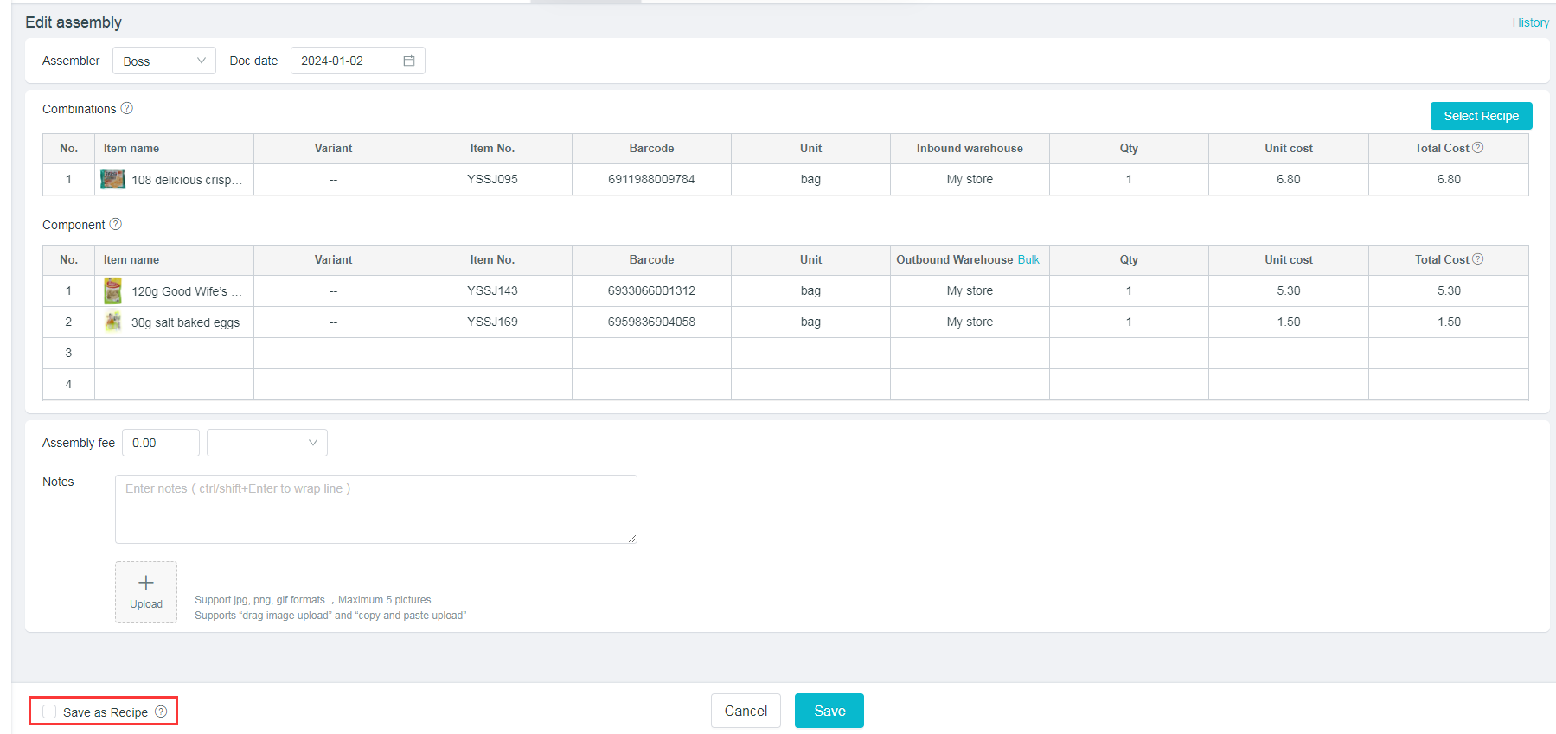The width and height of the screenshot is (1556, 734).
Task: Click the Cancel button
Action: pyautogui.click(x=746, y=711)
